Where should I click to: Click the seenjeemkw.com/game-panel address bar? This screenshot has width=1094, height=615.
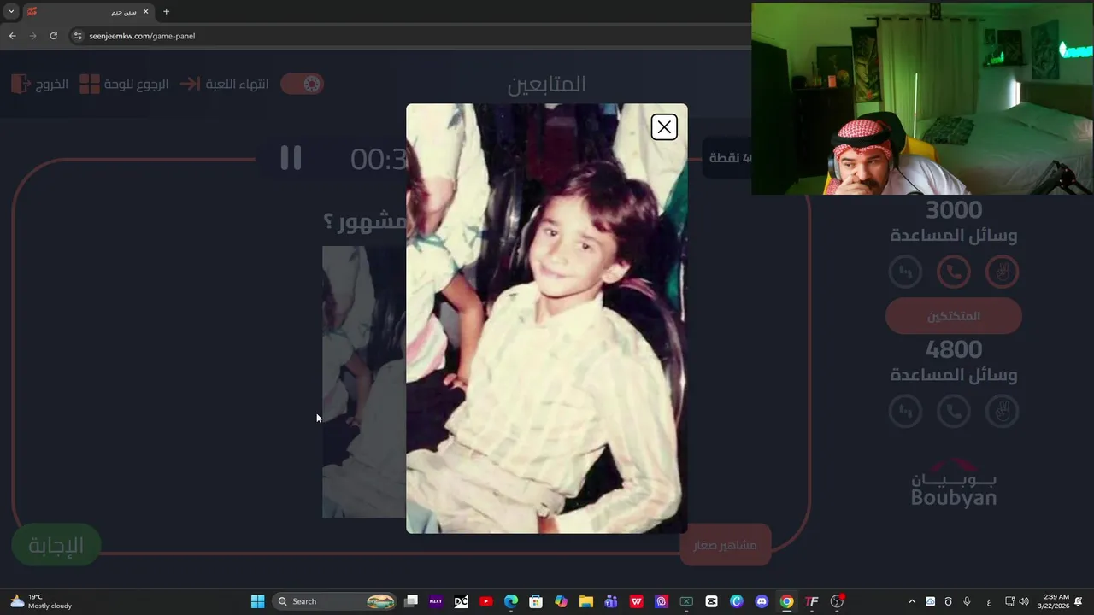click(x=410, y=36)
